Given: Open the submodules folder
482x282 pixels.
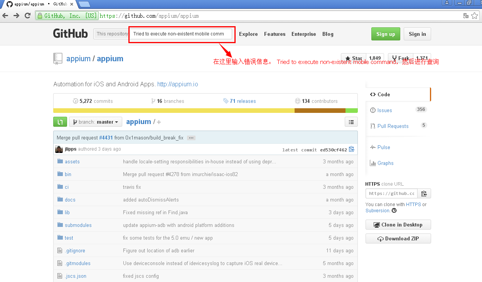Looking at the screenshot, I should click(x=78, y=225).
